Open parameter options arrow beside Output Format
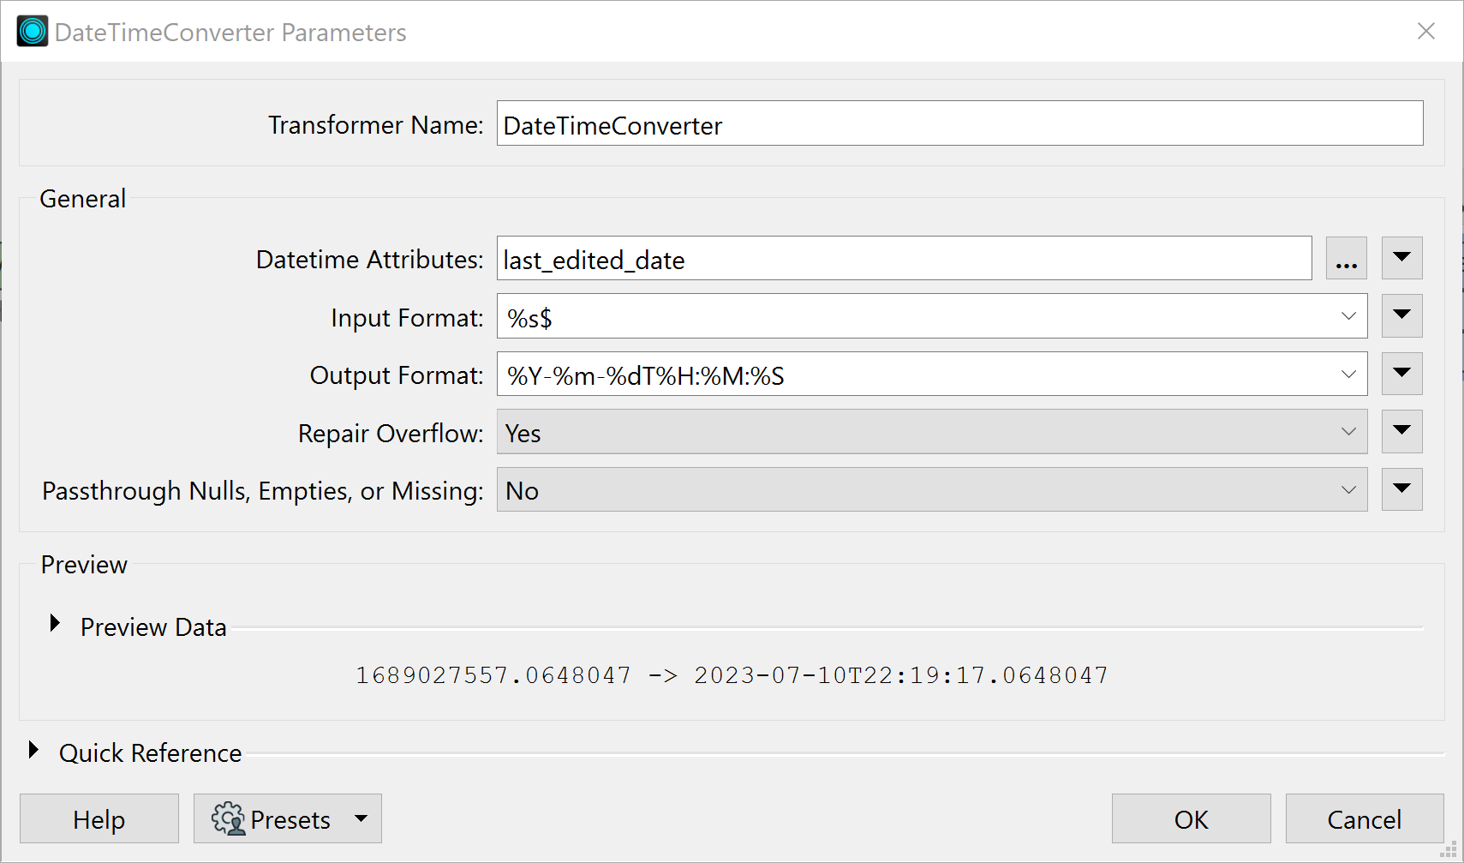Image resolution: width=1464 pixels, height=863 pixels. click(x=1401, y=374)
